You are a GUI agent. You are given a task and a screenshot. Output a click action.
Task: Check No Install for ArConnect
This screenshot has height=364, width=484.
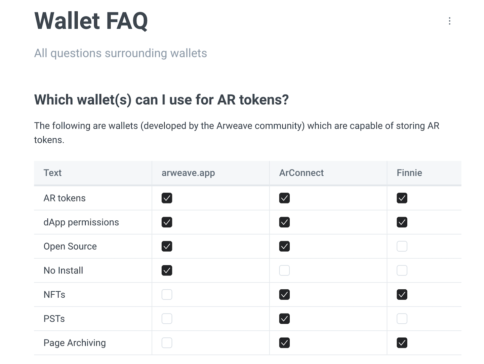pyautogui.click(x=284, y=270)
